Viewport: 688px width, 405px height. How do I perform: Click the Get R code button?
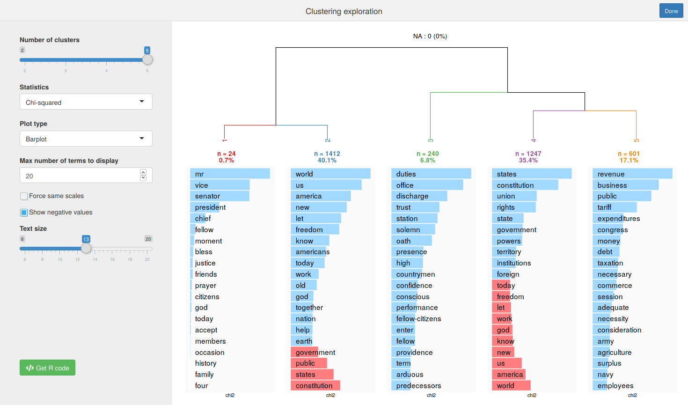click(x=47, y=368)
